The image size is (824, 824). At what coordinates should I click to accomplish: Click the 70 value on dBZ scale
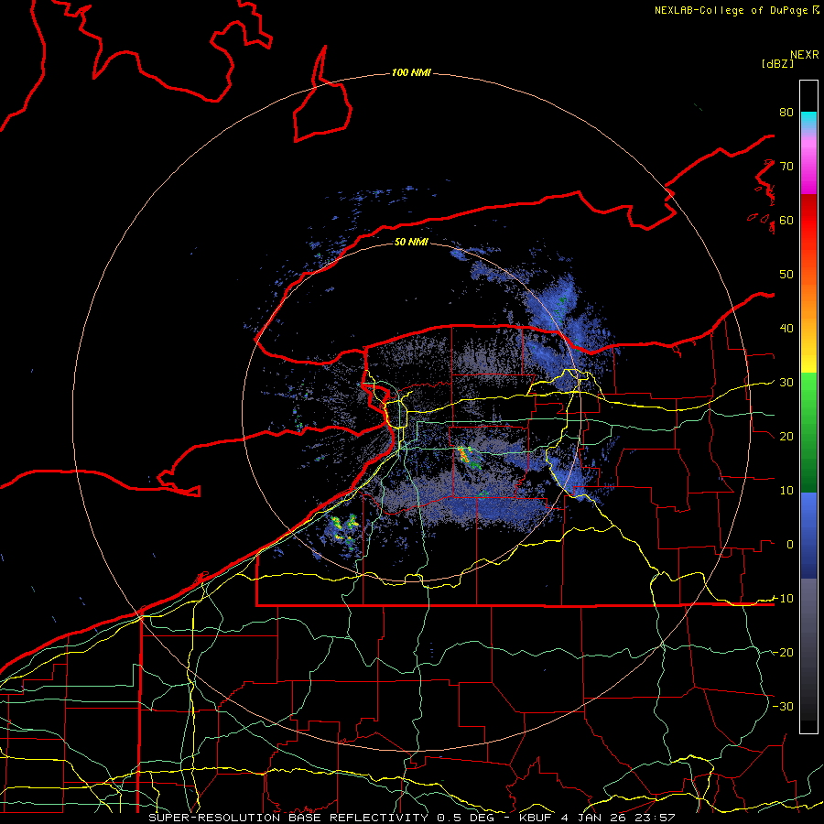pyautogui.click(x=786, y=167)
